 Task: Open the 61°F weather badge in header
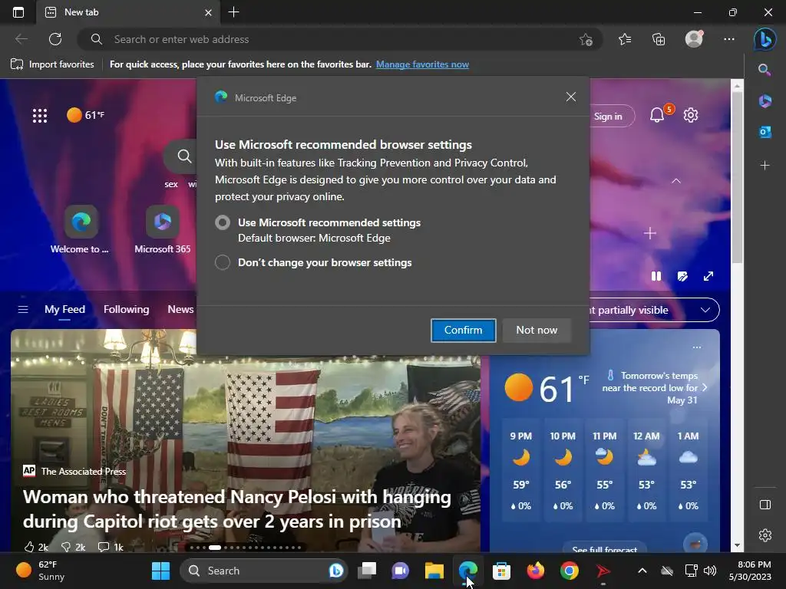[x=86, y=115]
